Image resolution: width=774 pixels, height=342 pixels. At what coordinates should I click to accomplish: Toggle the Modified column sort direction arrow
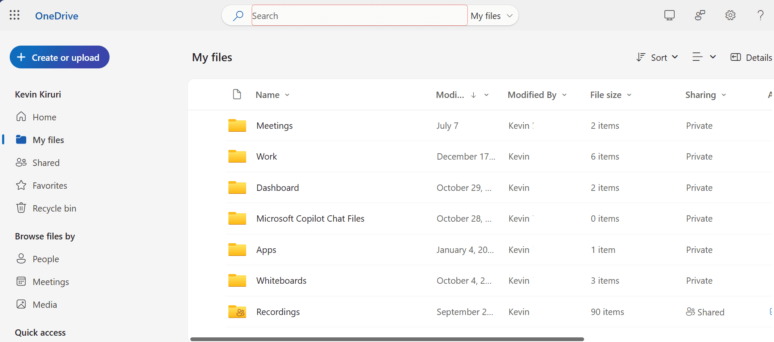click(x=473, y=95)
